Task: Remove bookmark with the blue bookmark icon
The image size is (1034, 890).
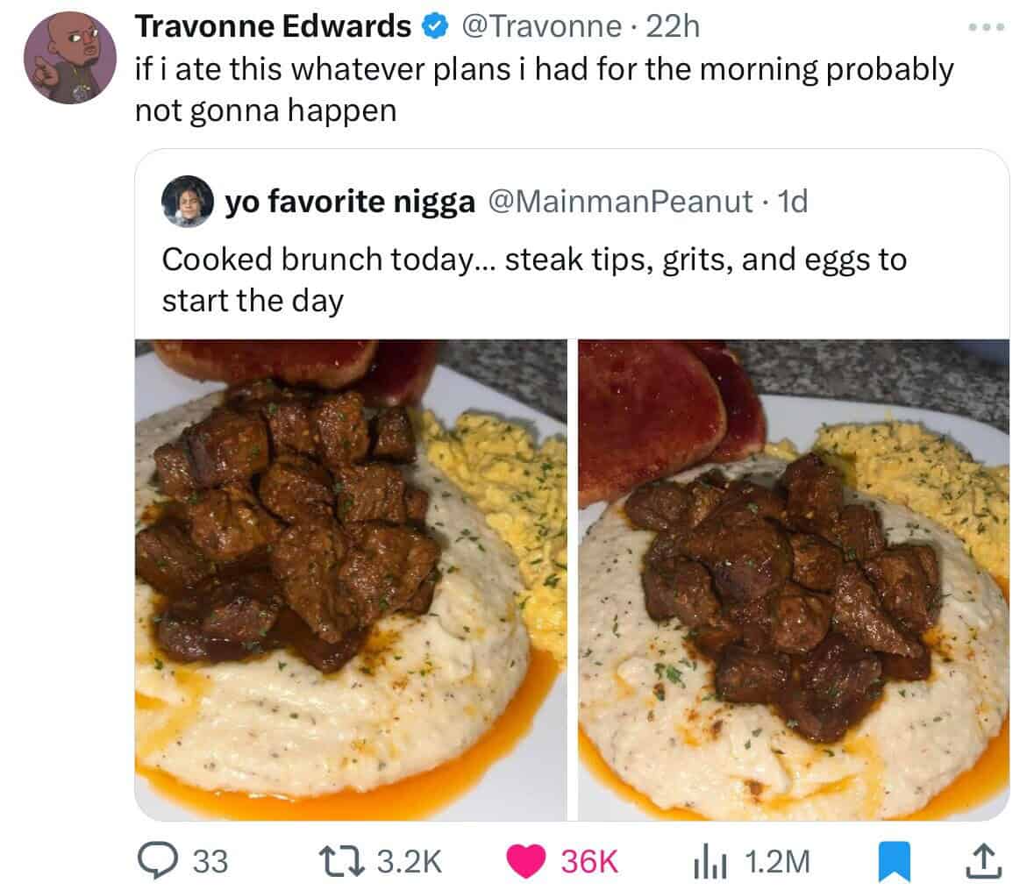Action: [895, 862]
